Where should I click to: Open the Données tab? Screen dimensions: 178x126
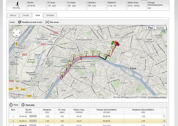tap(50, 15)
